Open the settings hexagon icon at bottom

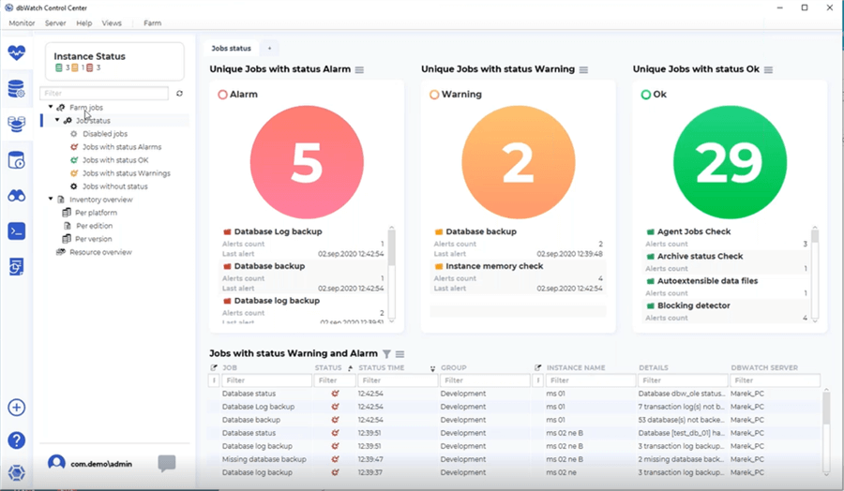coord(17,472)
